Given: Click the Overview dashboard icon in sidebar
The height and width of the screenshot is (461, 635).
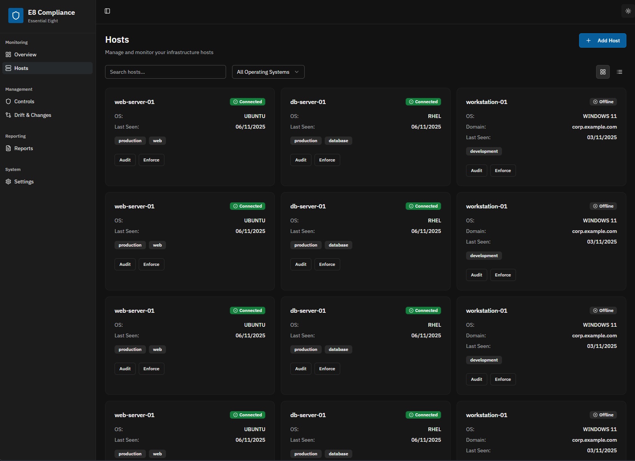Looking at the screenshot, I should click(8, 54).
